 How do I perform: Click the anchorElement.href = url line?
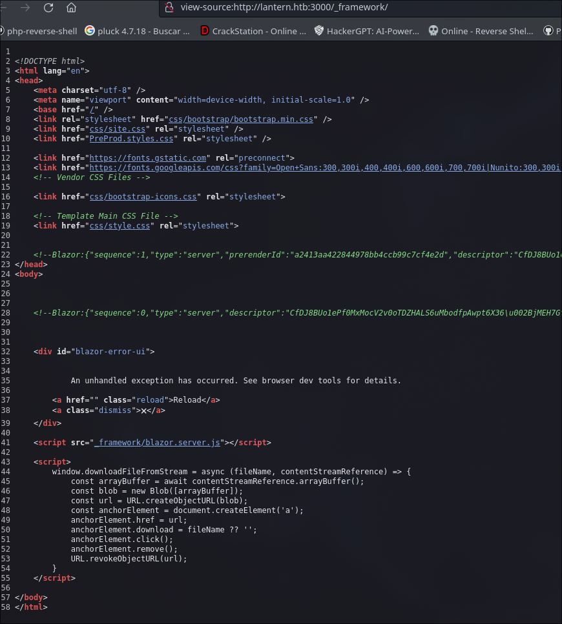(x=129, y=519)
